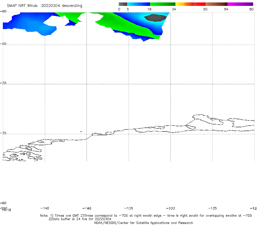Click the magenta-purple 64-80 color bar segment
Screen dimensions: 257x225
click(x=240, y=4)
